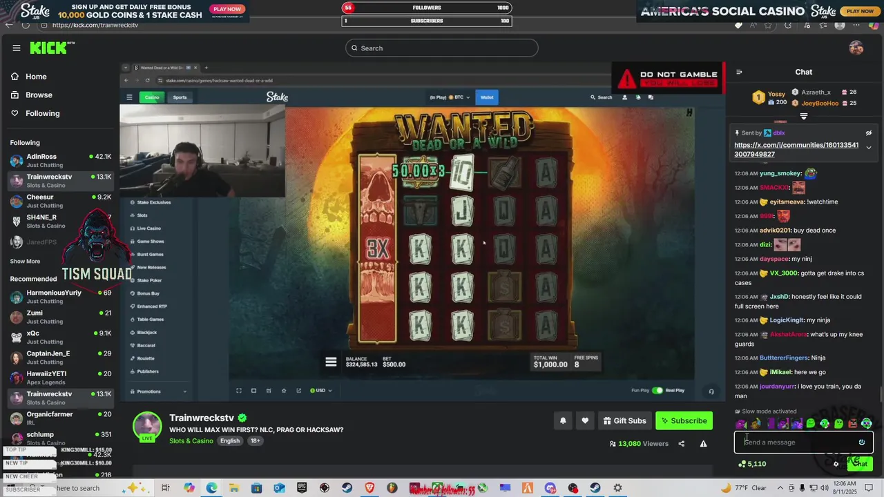Click fullscreen icon under game
This screenshot has height=497, width=884.
click(239, 391)
